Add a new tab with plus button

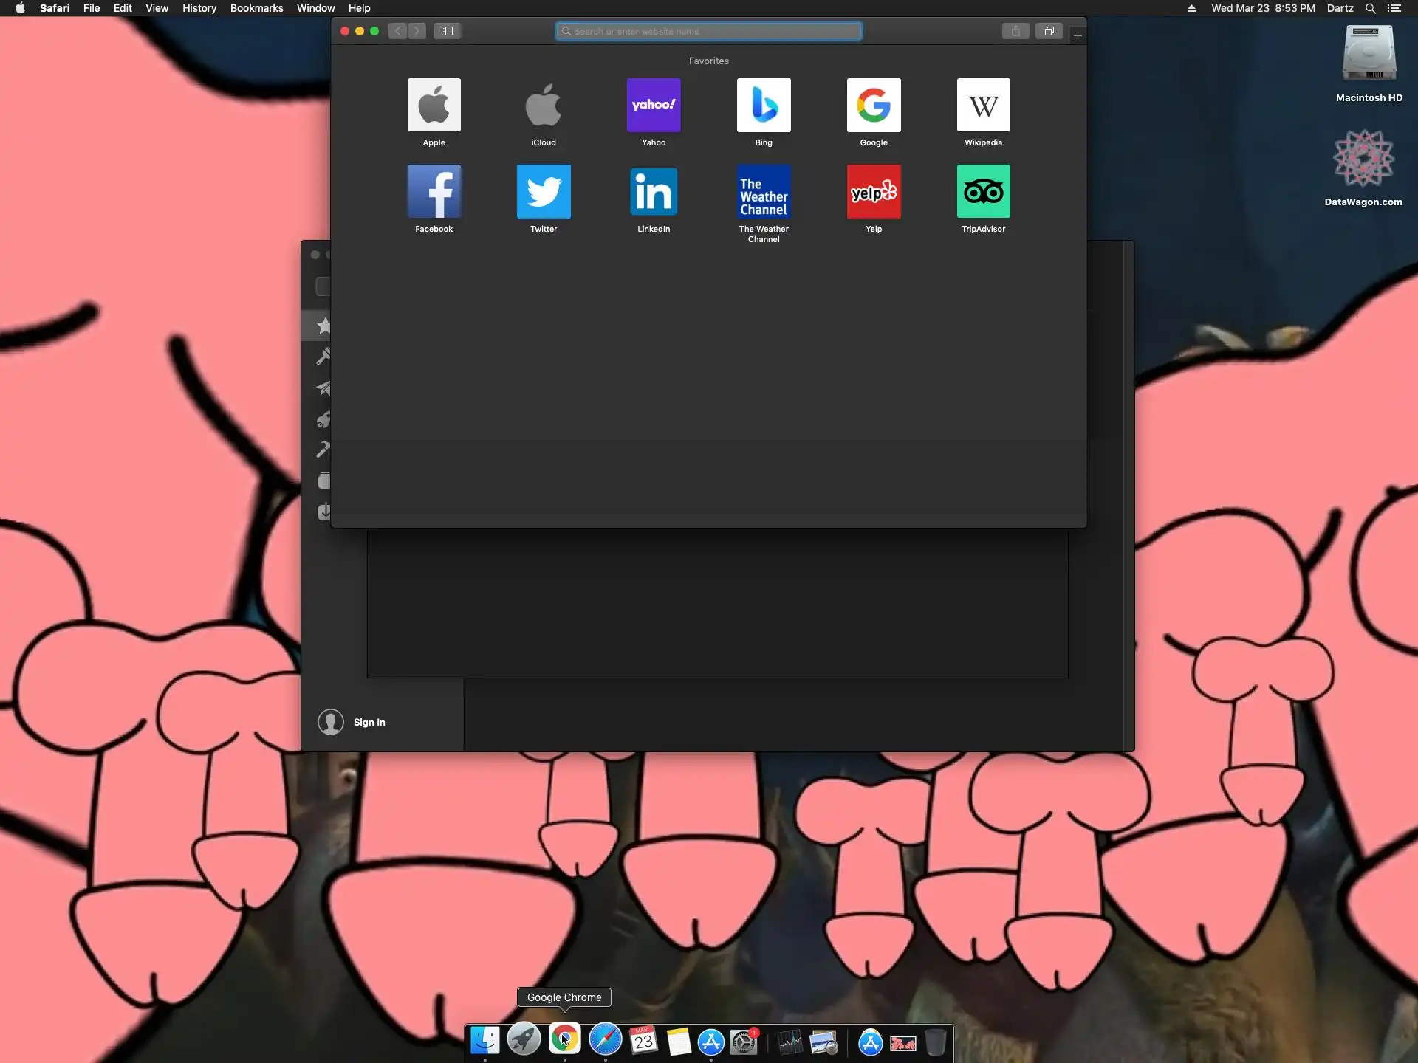pos(1078,35)
